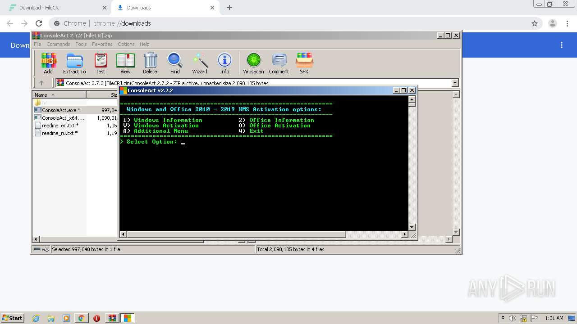This screenshot has width=577, height=324.
Task: Open a new Chrome tab
Action: pyautogui.click(x=229, y=8)
